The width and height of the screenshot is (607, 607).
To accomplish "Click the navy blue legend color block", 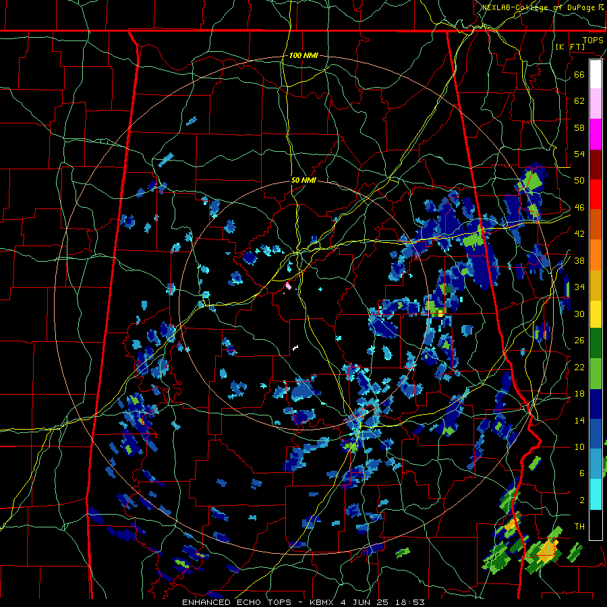I will point(596,404).
